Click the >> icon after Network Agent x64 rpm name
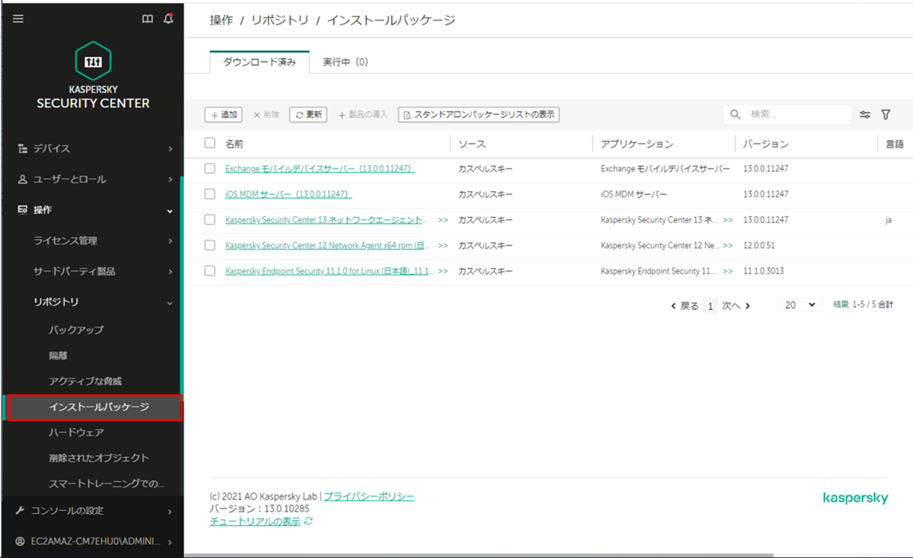This screenshot has height=558, width=913. 443,246
